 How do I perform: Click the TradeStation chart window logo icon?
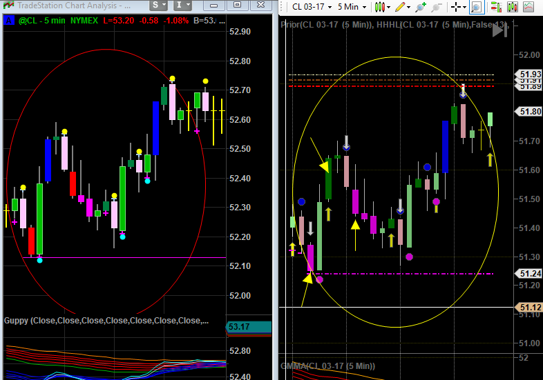(8, 6)
